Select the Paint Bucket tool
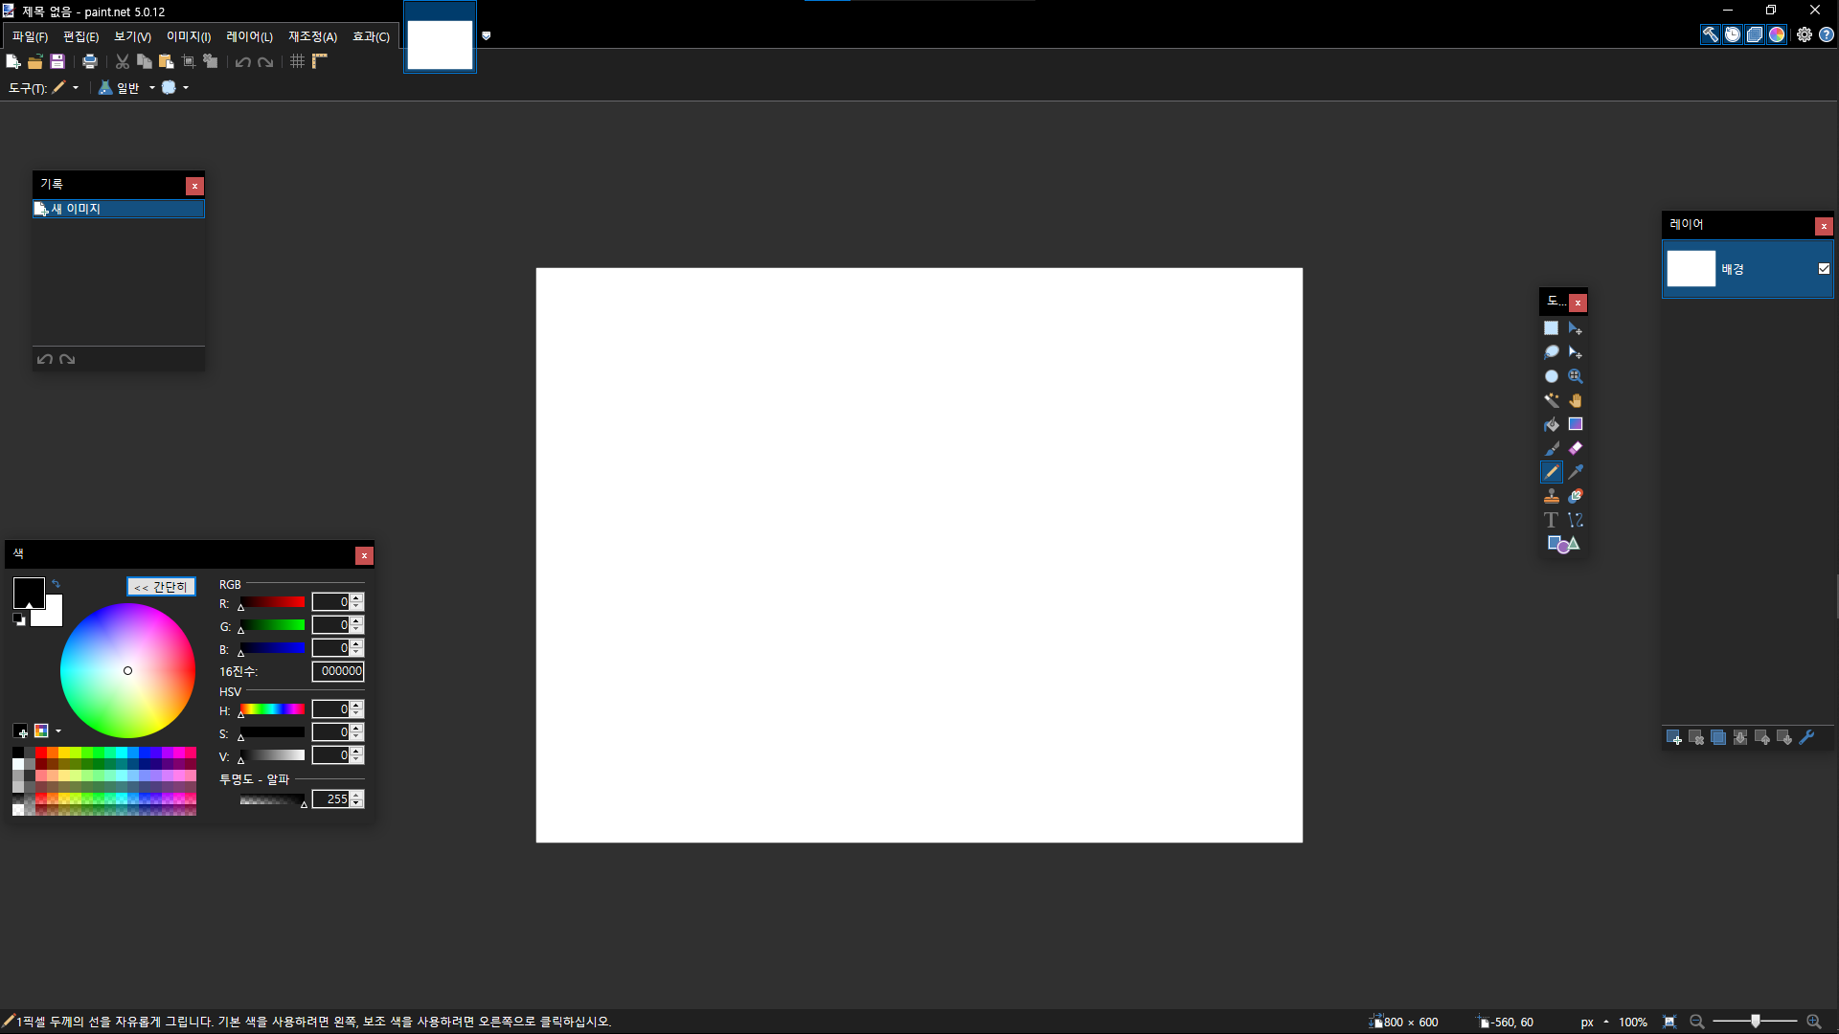 [1551, 424]
